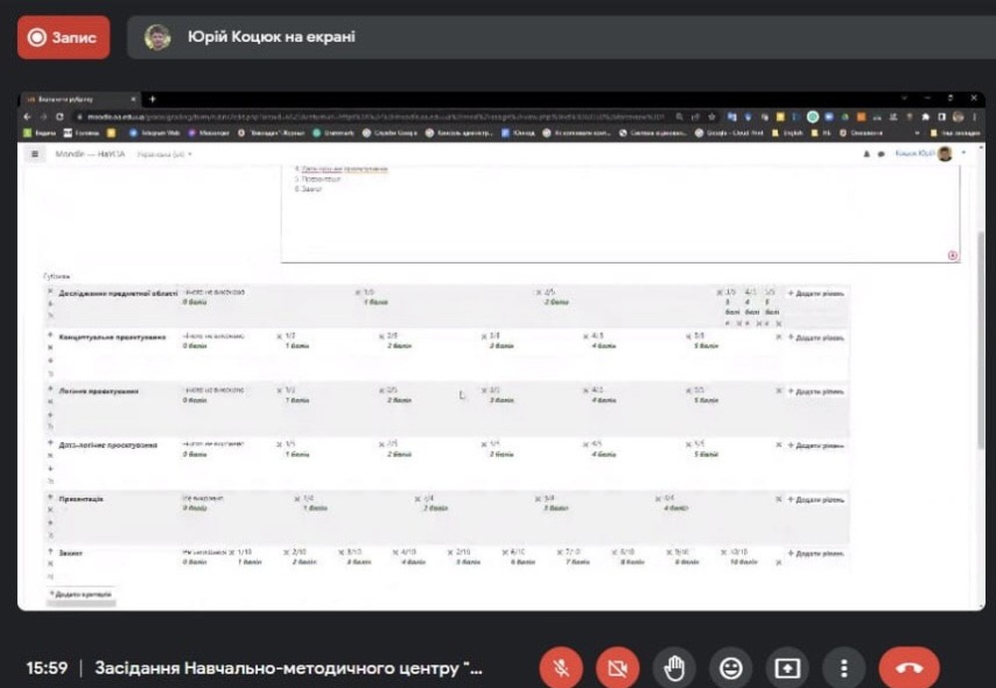Open a new browser tab with plus icon
Viewport: 996px width, 688px height.
[152, 99]
